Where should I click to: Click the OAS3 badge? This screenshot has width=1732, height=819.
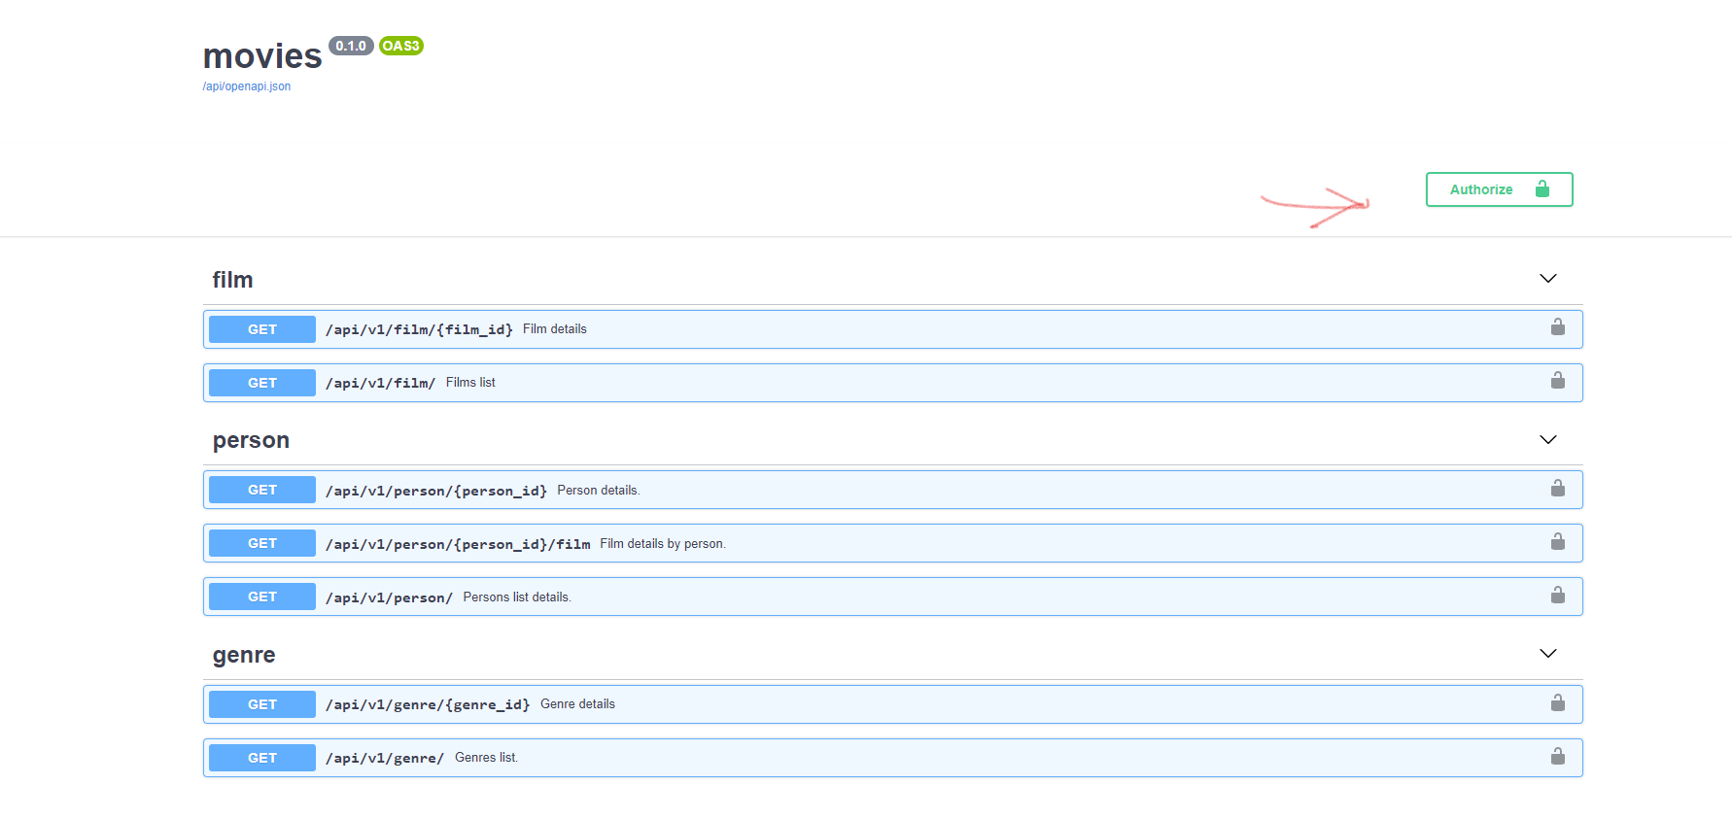400,46
